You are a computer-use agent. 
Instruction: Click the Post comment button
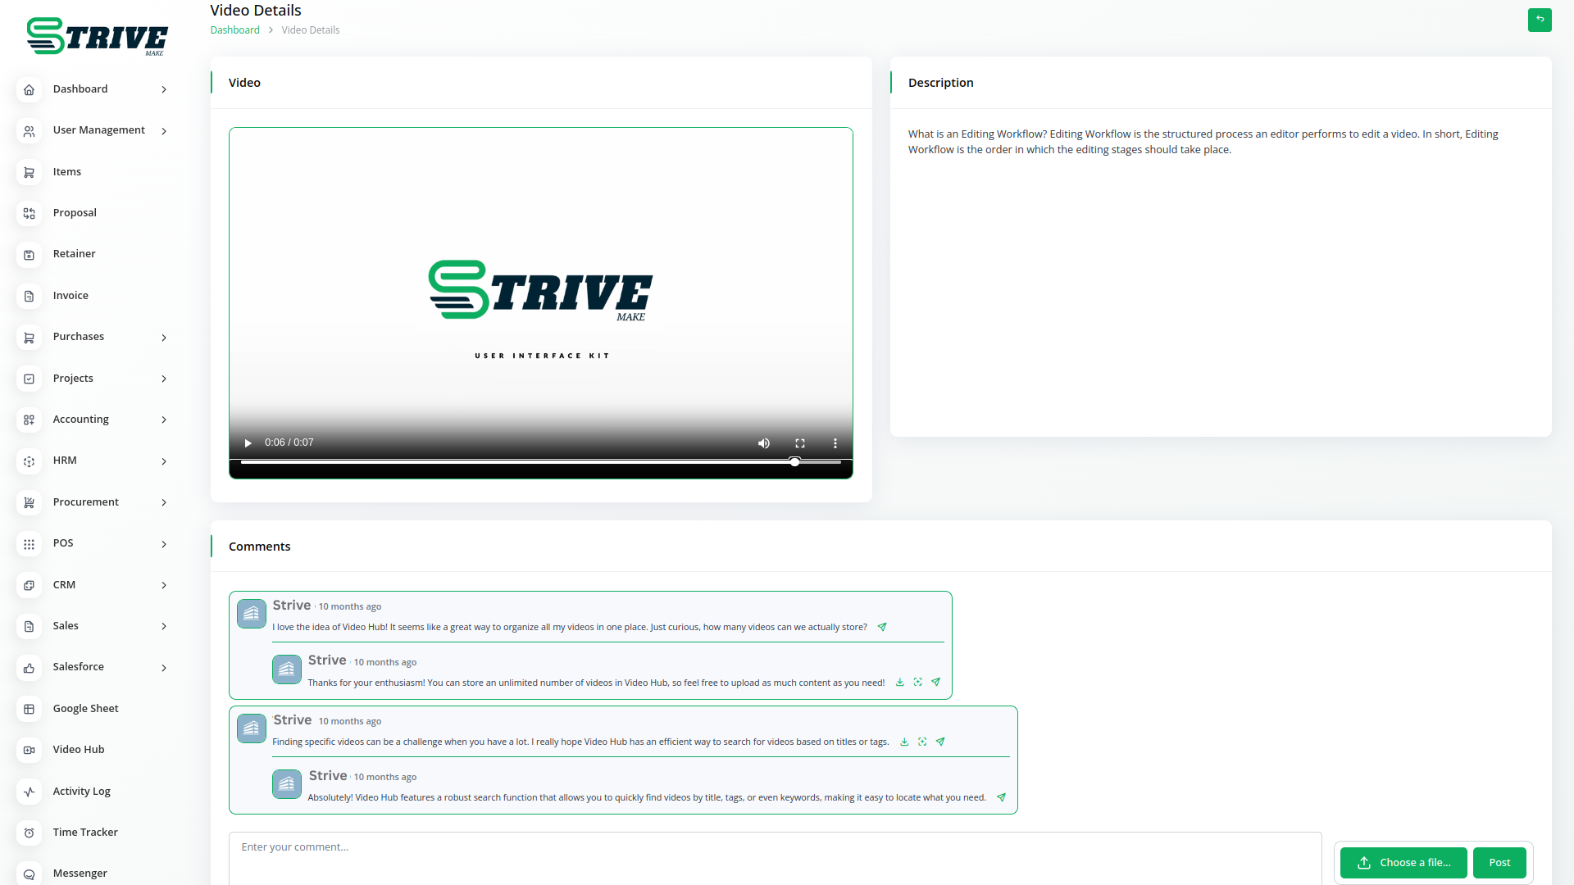[1499, 863]
